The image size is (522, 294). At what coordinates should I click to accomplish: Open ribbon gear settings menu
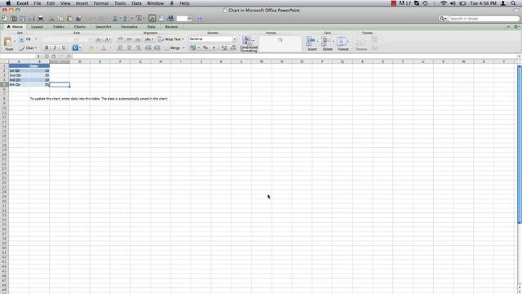(x=516, y=27)
